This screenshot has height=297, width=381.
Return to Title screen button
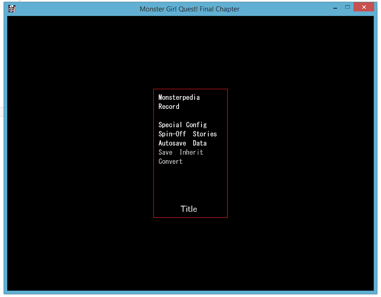tap(189, 209)
